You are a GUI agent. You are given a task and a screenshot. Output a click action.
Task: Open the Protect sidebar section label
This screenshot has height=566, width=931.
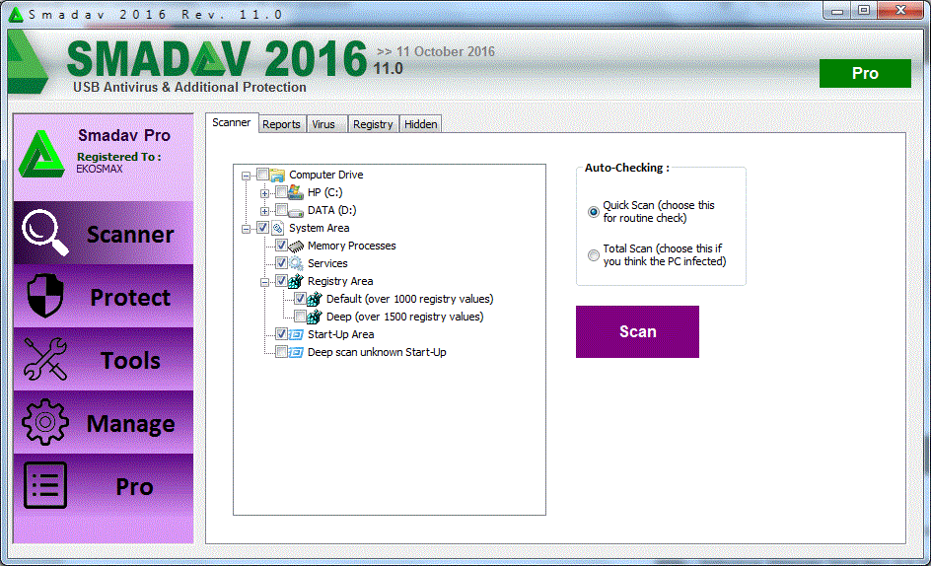(x=130, y=298)
